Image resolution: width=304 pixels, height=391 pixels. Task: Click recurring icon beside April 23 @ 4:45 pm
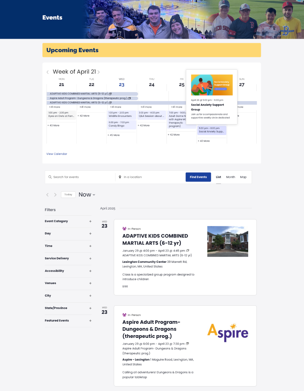click(188, 251)
